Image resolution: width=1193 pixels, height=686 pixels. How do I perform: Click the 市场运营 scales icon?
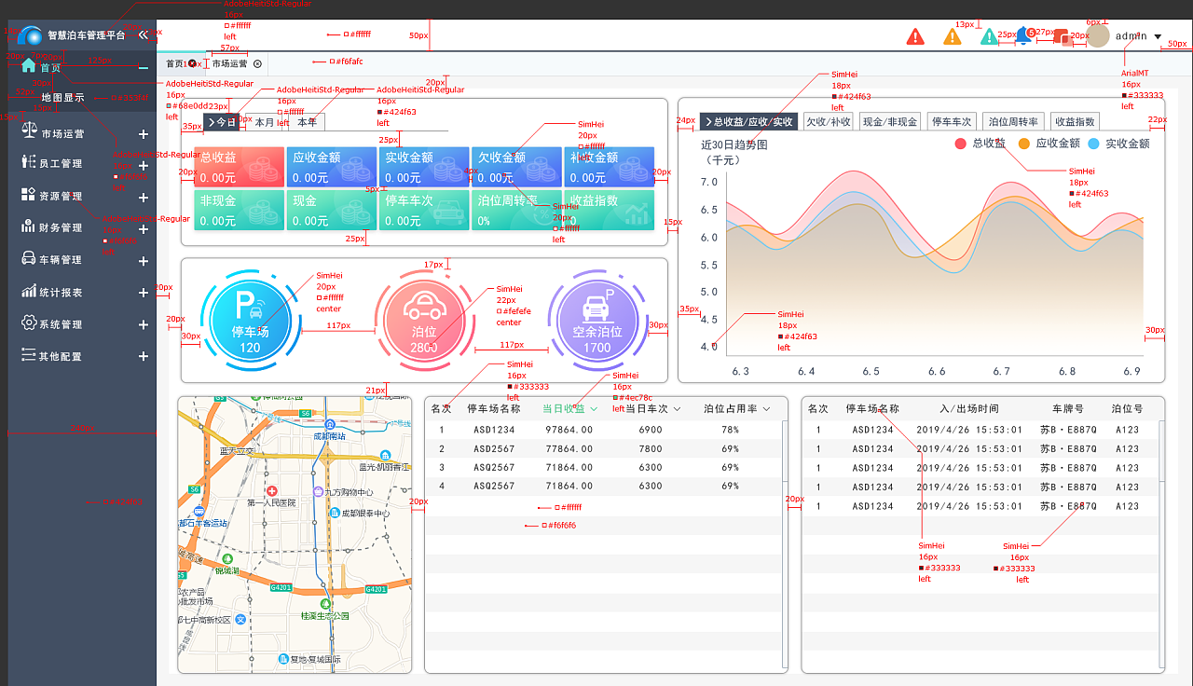tap(29, 132)
